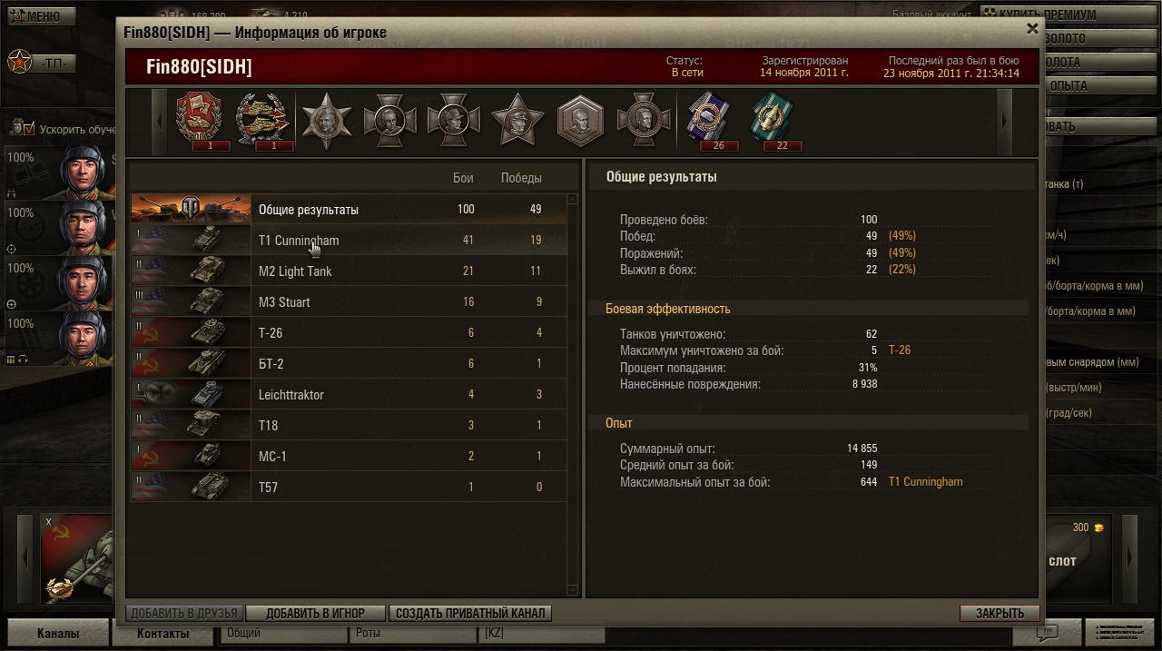Select the teal badge showing 22
The width and height of the screenshot is (1162, 651).
click(x=772, y=119)
